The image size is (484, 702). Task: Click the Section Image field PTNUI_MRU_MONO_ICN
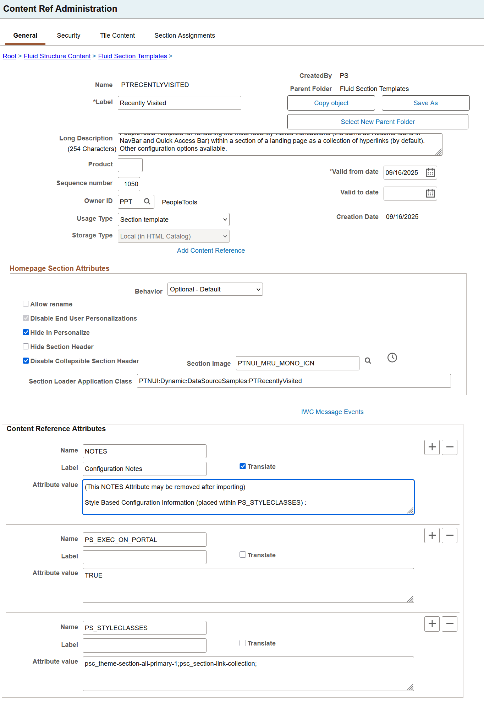(297, 363)
